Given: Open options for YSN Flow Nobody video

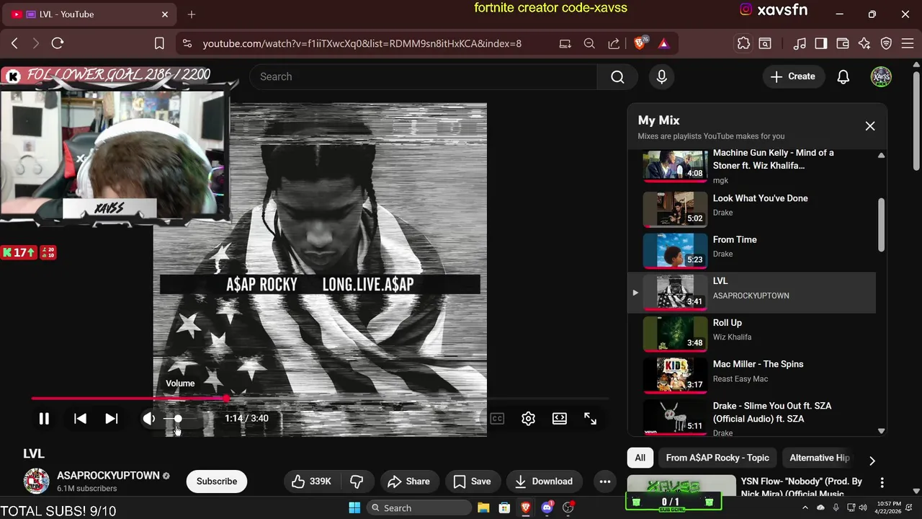Looking at the screenshot, I should 882,482.
